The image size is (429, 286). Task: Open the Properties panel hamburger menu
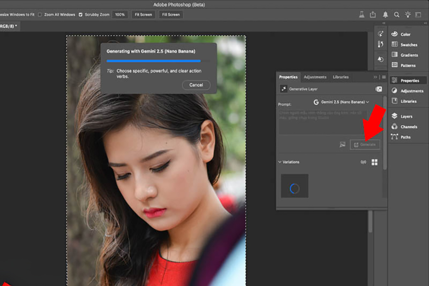pyautogui.click(x=383, y=77)
